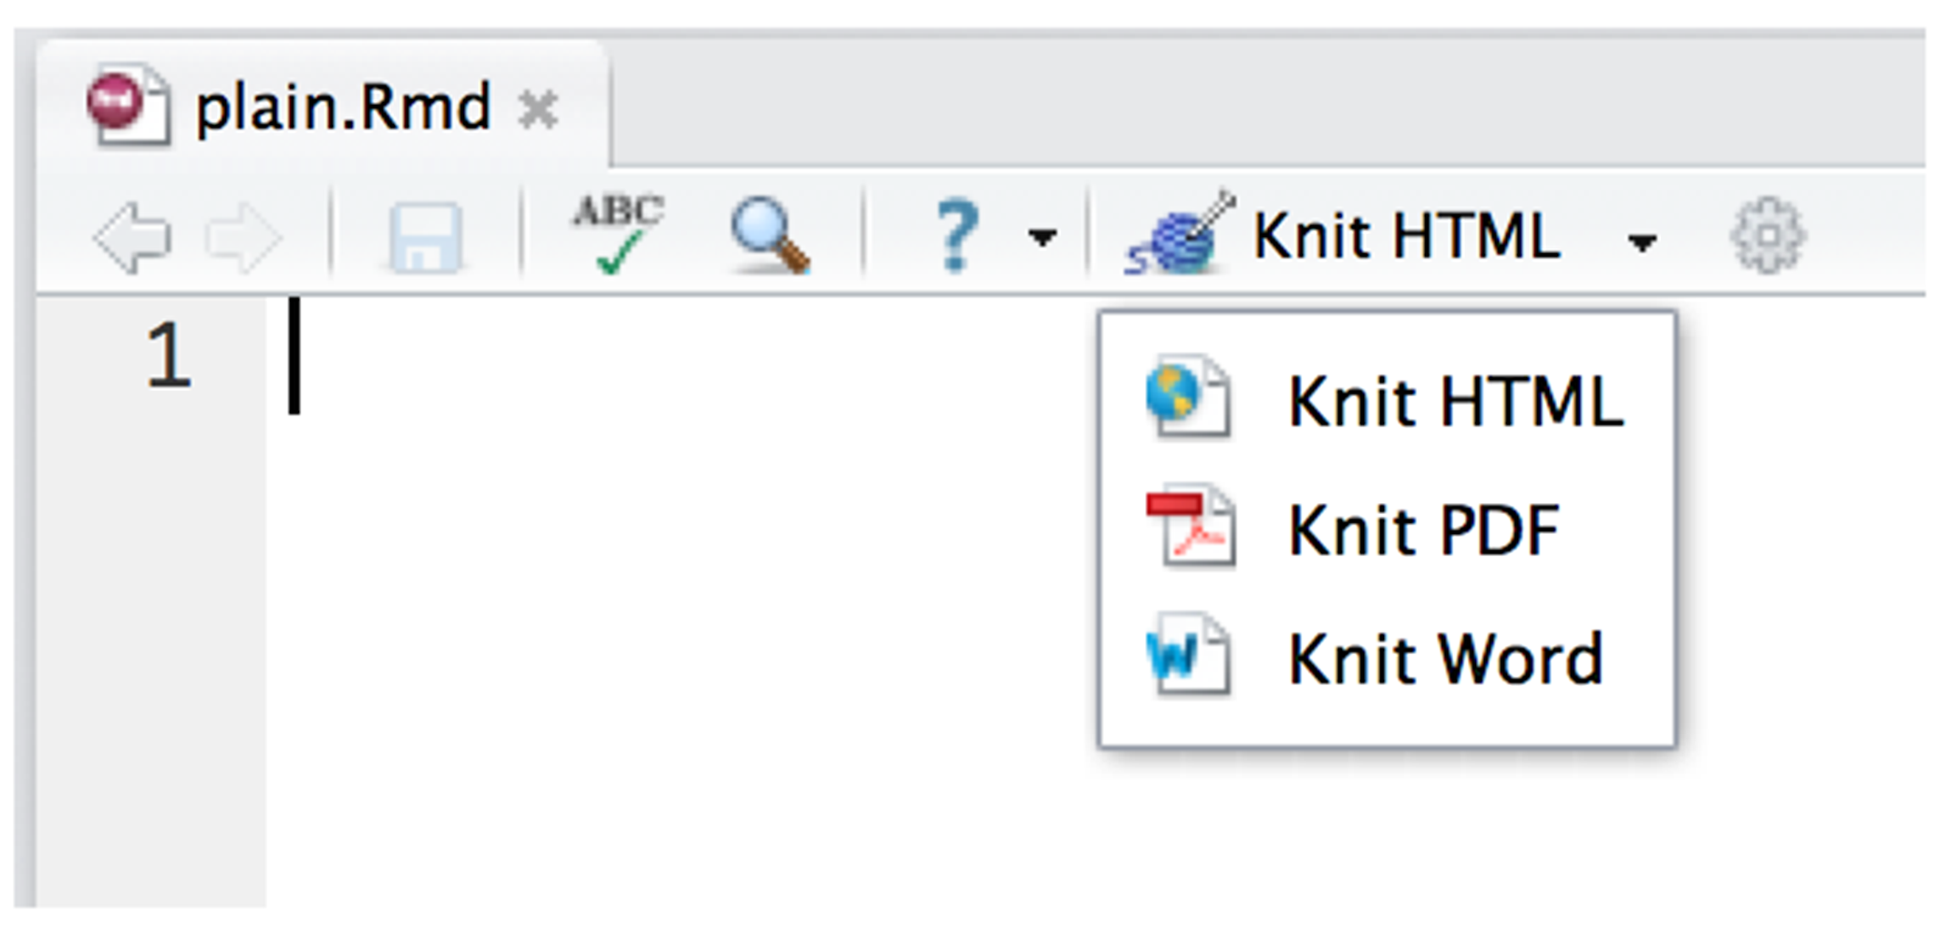1951x933 pixels.
Task: Click the forward navigation arrow
Action: coord(243,237)
